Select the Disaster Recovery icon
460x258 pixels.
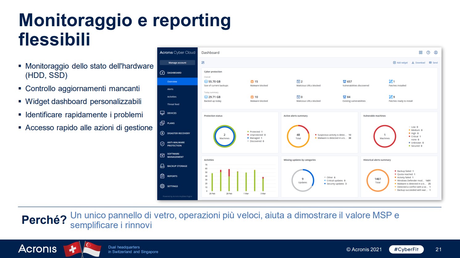(162, 133)
